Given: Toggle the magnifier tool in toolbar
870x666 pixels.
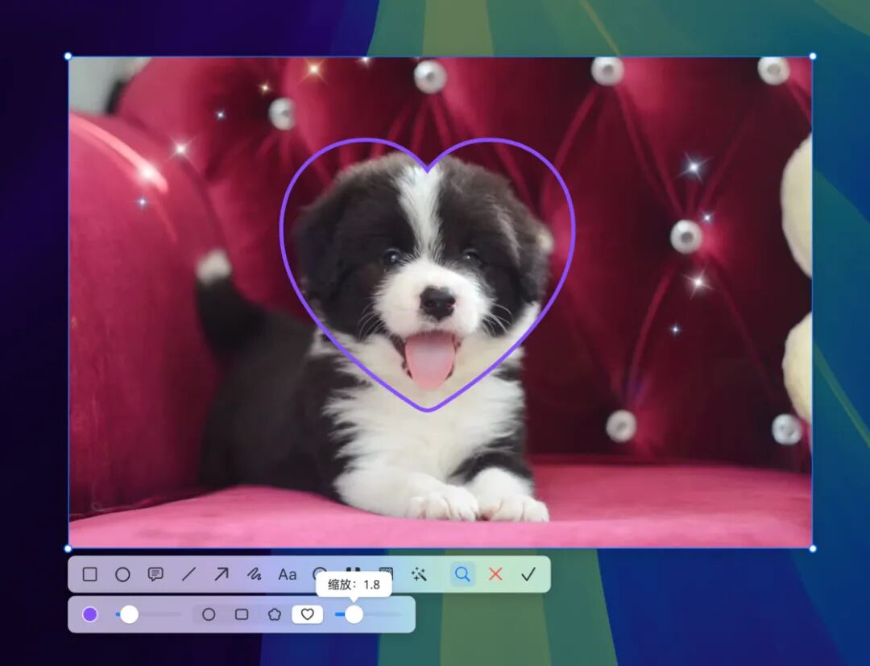Looking at the screenshot, I should (462, 574).
